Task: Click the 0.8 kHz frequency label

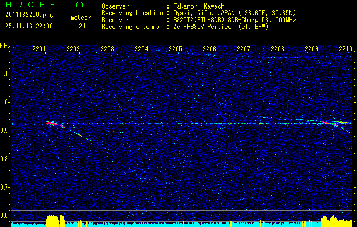Action: coord(5,159)
